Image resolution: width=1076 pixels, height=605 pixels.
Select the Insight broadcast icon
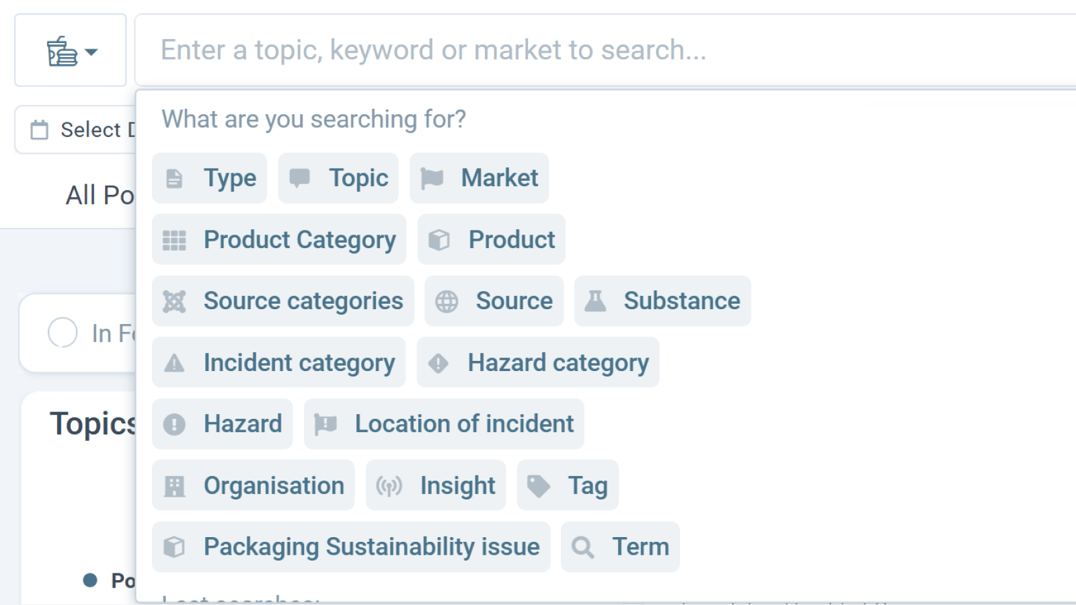click(x=389, y=485)
